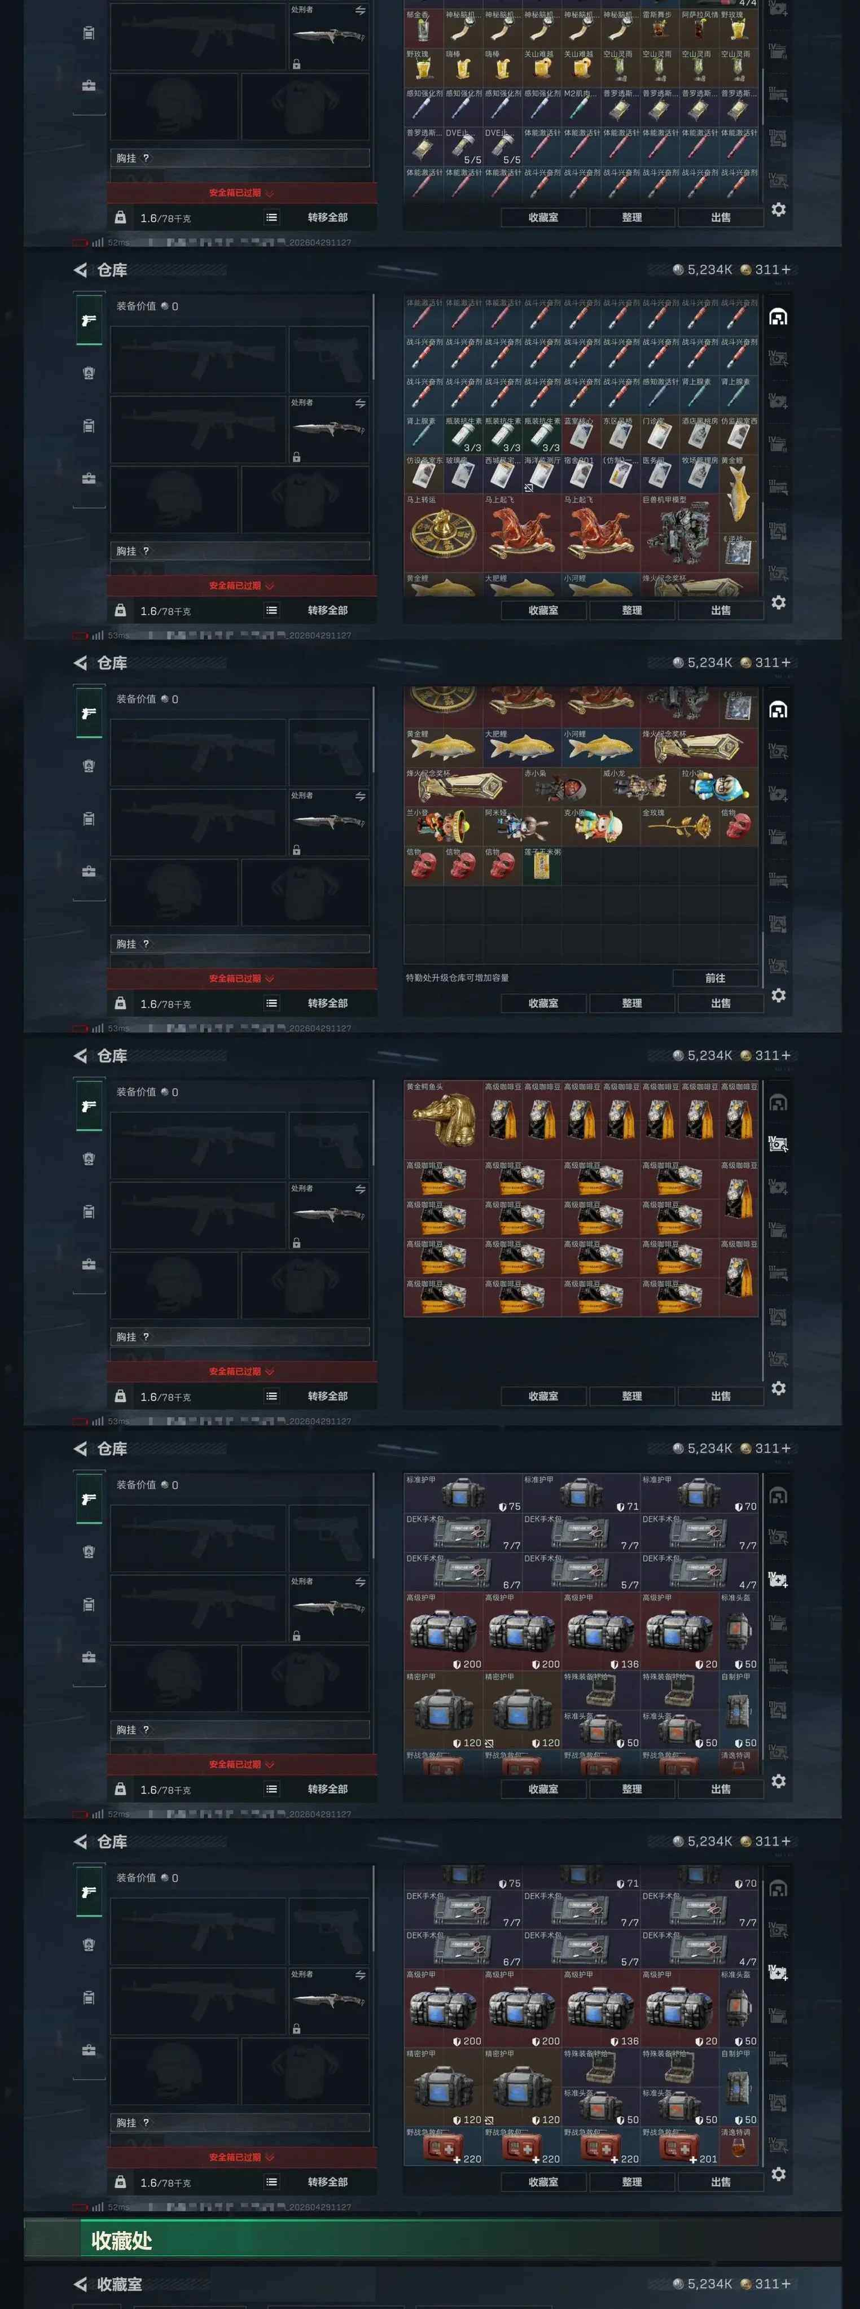Click 整理 beneath the 前往 button
This screenshot has width=860, height=2309.
click(631, 1003)
